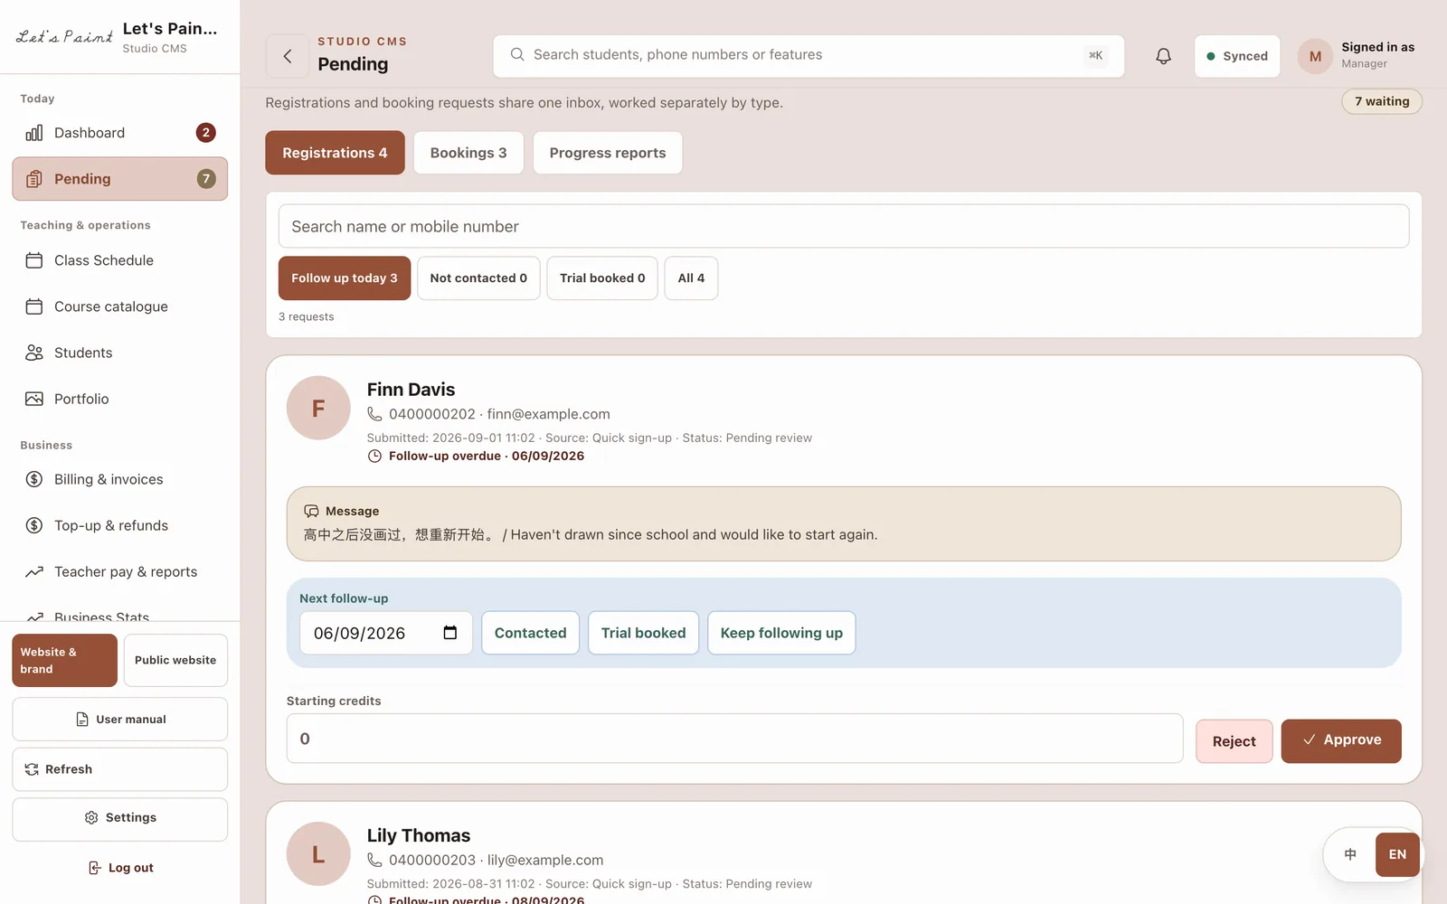The width and height of the screenshot is (1447, 904).
Task: Open Students page
Action: [x=119, y=353]
